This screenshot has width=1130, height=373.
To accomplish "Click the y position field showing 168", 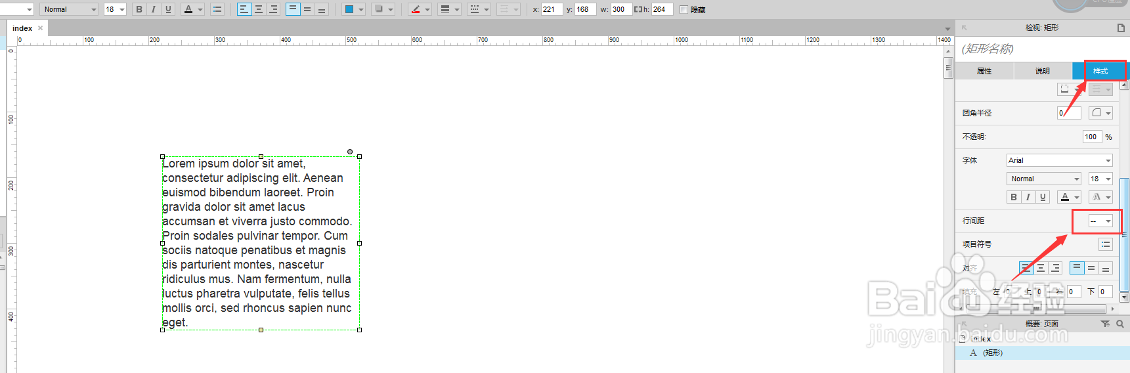I will tap(585, 9).
